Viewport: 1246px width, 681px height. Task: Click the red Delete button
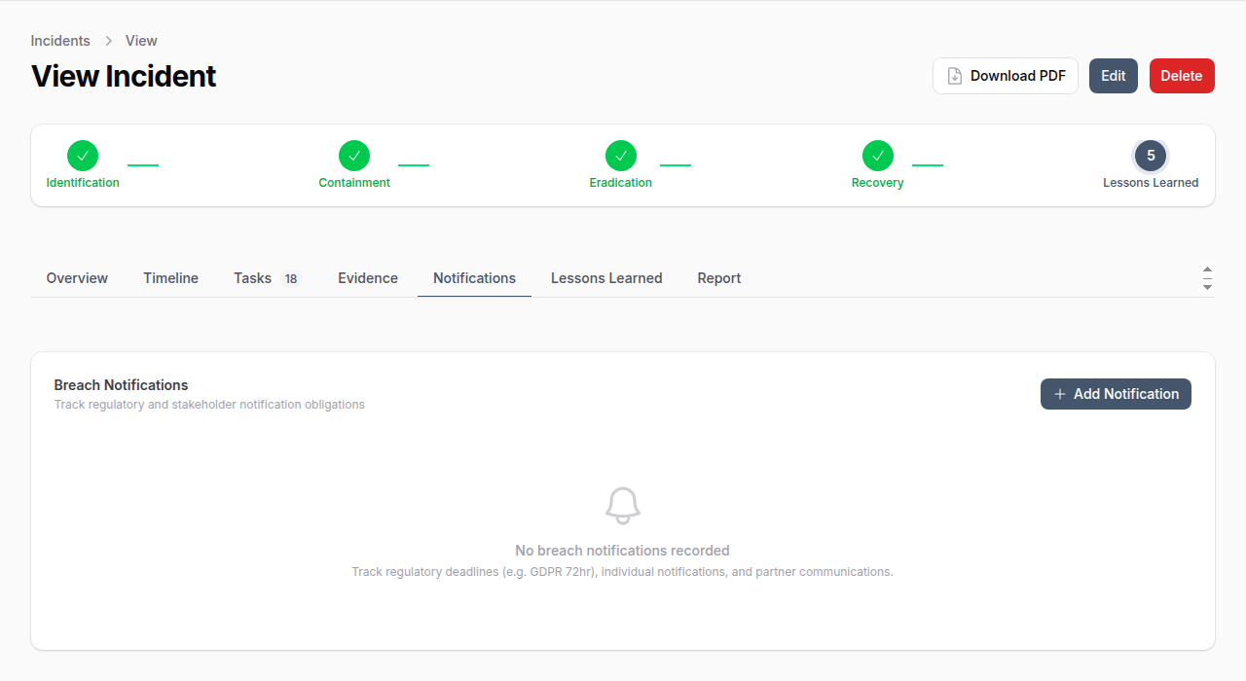point(1182,76)
